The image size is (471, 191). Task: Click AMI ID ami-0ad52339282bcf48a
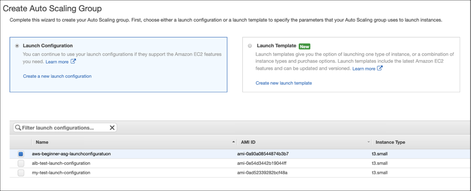[x=262, y=173]
